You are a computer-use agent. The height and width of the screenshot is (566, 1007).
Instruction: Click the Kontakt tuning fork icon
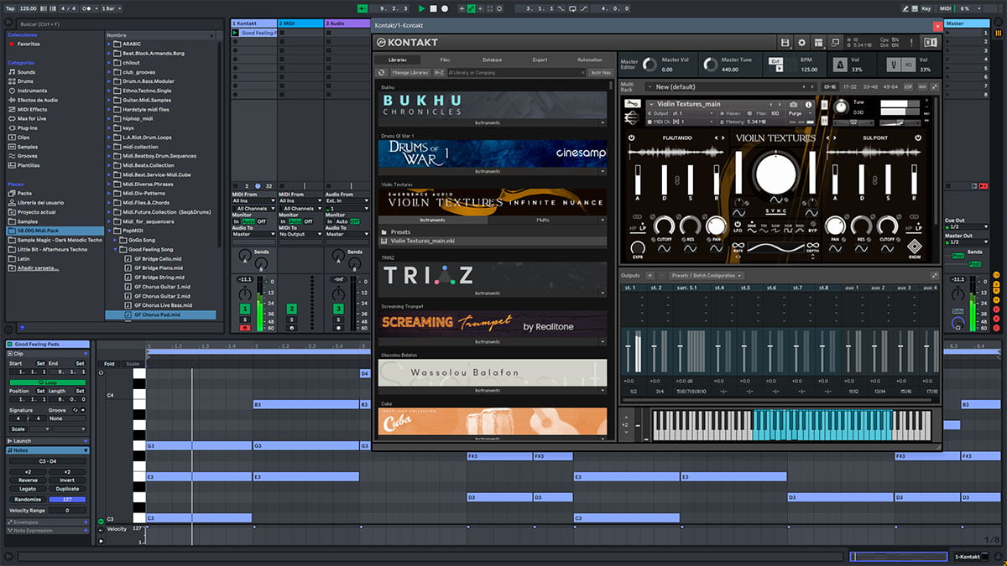(x=895, y=65)
